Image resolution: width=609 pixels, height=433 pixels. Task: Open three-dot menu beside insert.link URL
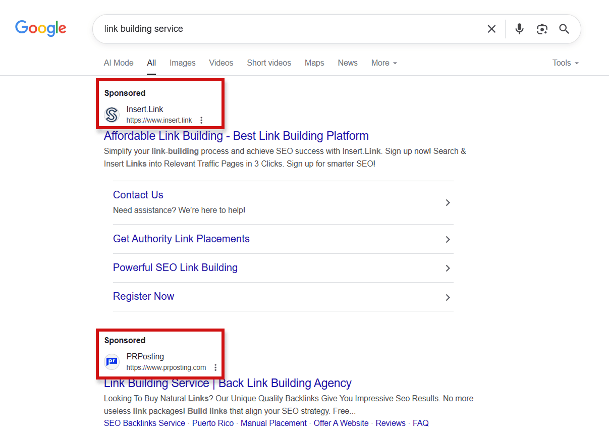point(201,120)
